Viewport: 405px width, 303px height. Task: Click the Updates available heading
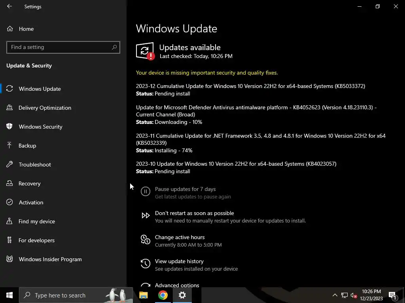(190, 47)
